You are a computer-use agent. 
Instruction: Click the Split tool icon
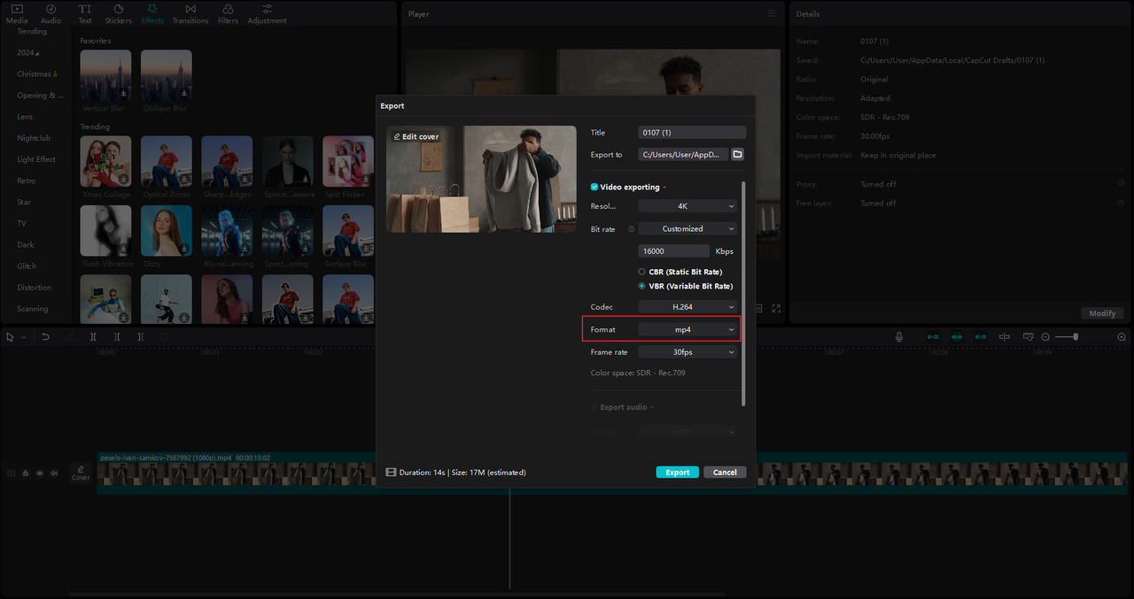[x=93, y=337]
